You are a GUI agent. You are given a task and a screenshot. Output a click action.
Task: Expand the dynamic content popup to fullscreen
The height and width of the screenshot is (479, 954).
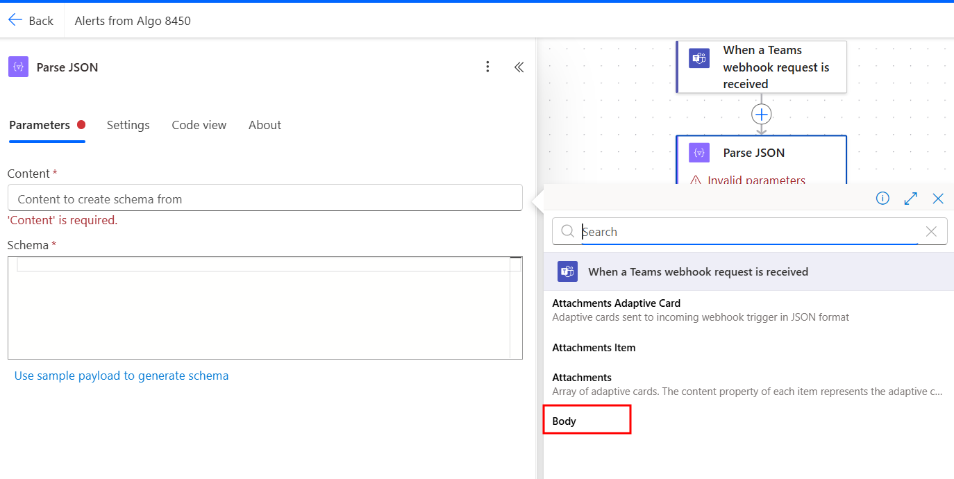click(911, 199)
